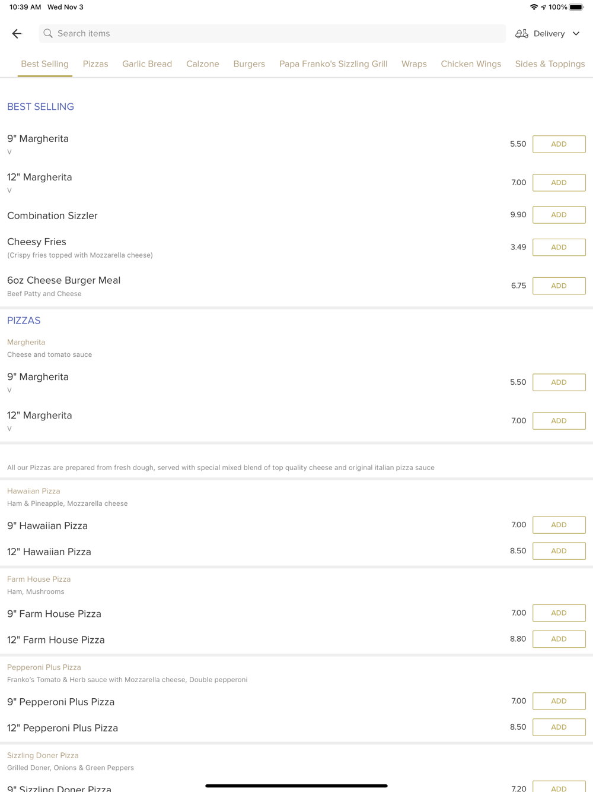
Task: Expand the Delivery dropdown chevron
Action: pyautogui.click(x=576, y=34)
